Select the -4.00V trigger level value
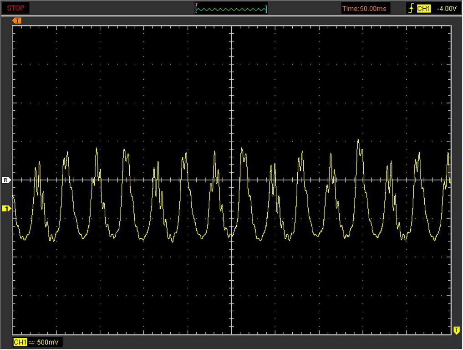Viewport: 463px width, 350px height. pos(447,9)
